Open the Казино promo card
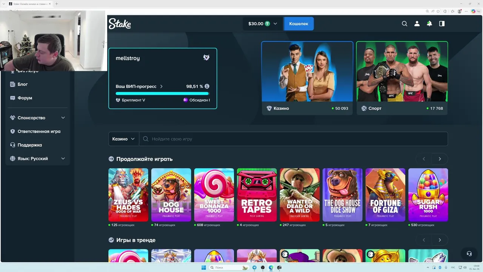 coord(307,77)
